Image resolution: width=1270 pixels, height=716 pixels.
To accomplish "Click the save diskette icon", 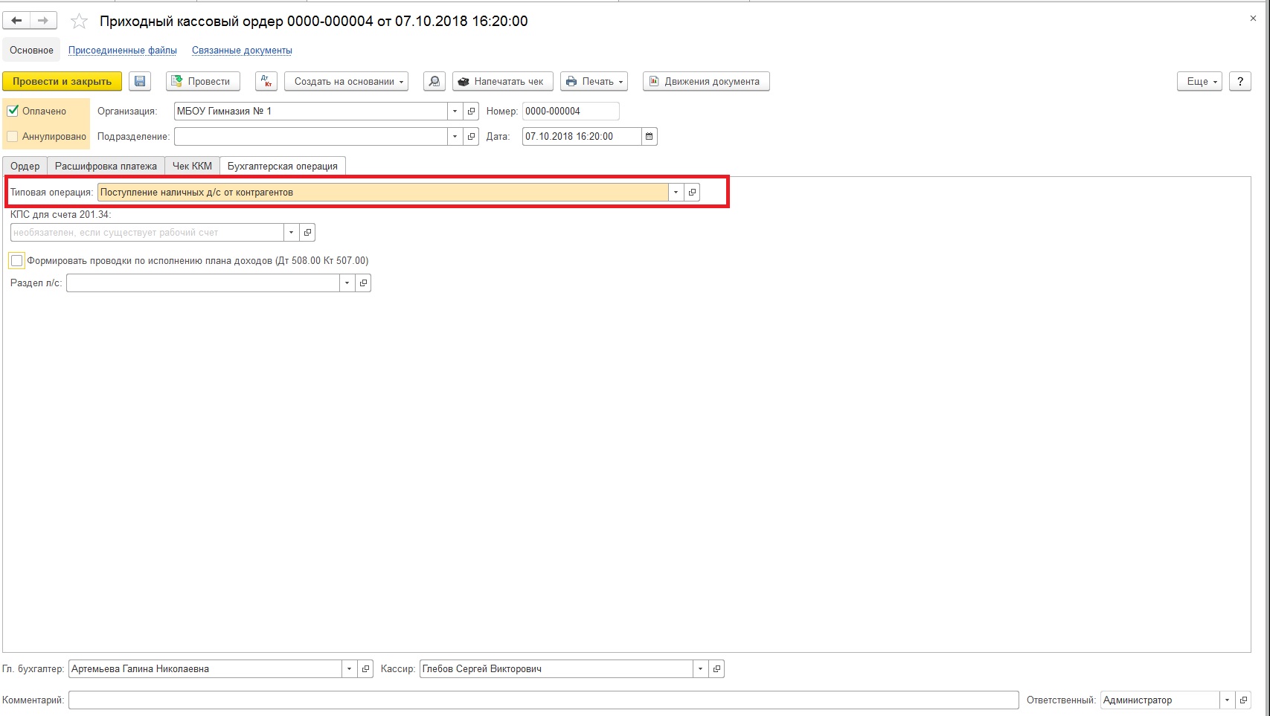I will click(x=140, y=82).
